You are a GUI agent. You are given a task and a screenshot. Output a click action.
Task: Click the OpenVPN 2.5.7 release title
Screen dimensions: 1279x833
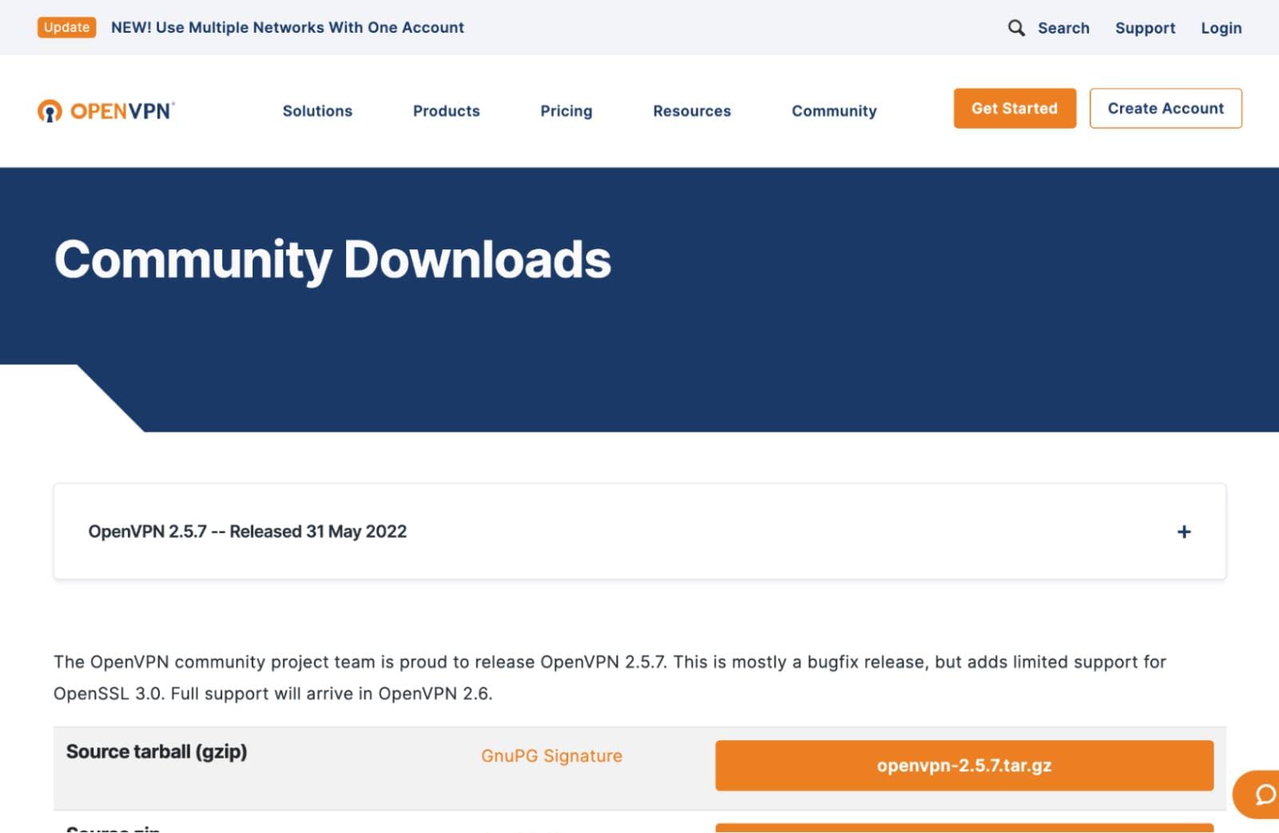tap(247, 532)
